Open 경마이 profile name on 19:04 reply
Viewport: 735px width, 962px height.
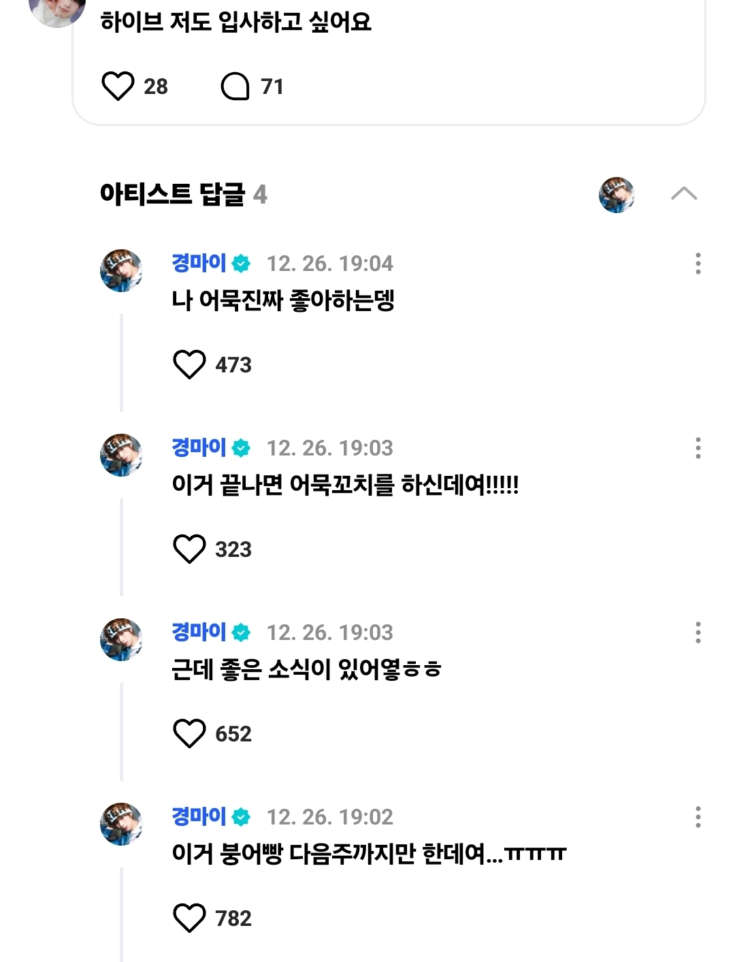coord(199,263)
